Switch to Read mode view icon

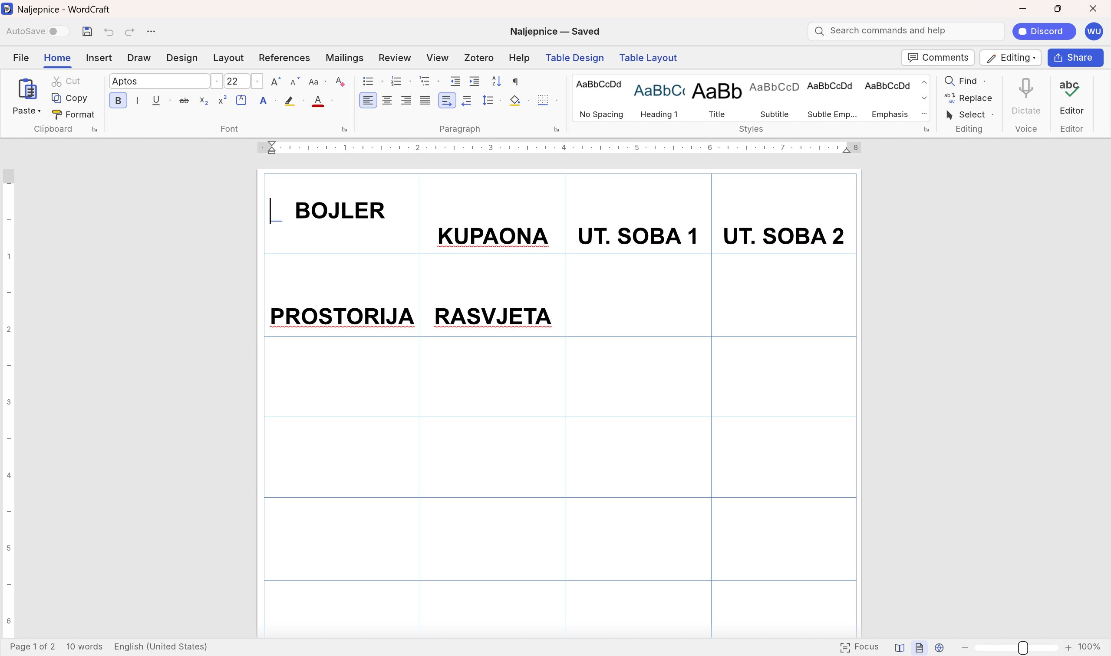(899, 648)
